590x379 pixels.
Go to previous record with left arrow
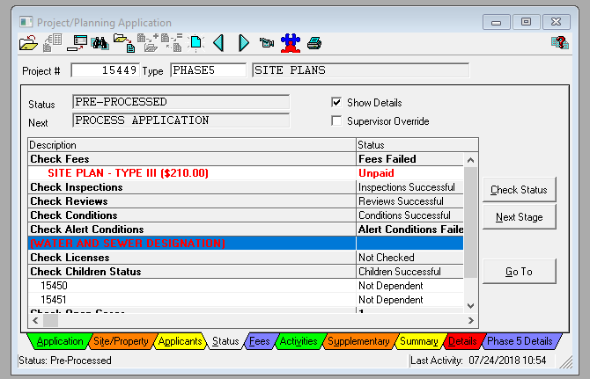point(218,43)
